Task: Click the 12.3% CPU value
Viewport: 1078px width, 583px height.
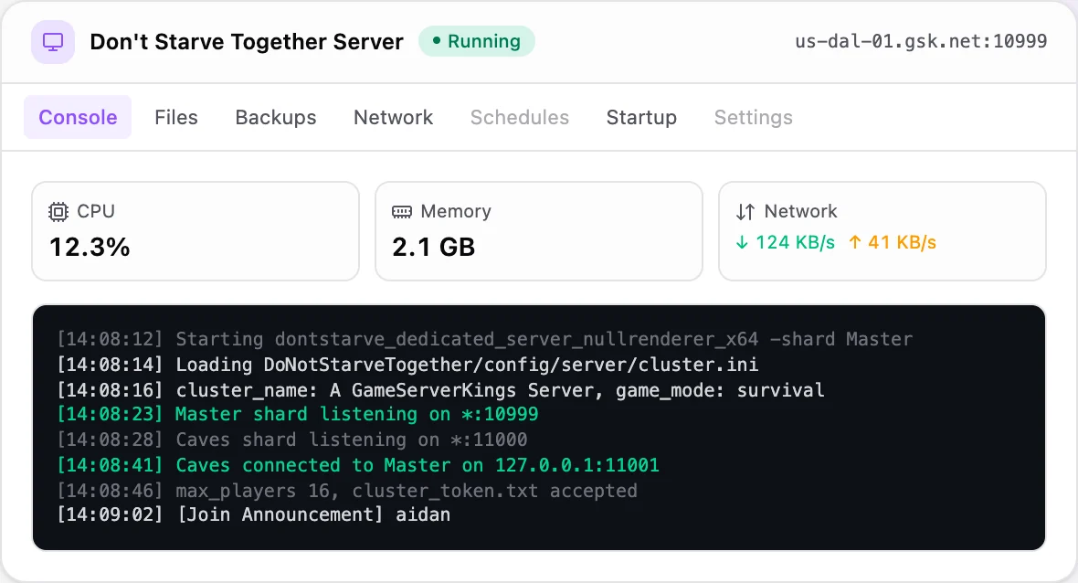Action: pos(90,247)
